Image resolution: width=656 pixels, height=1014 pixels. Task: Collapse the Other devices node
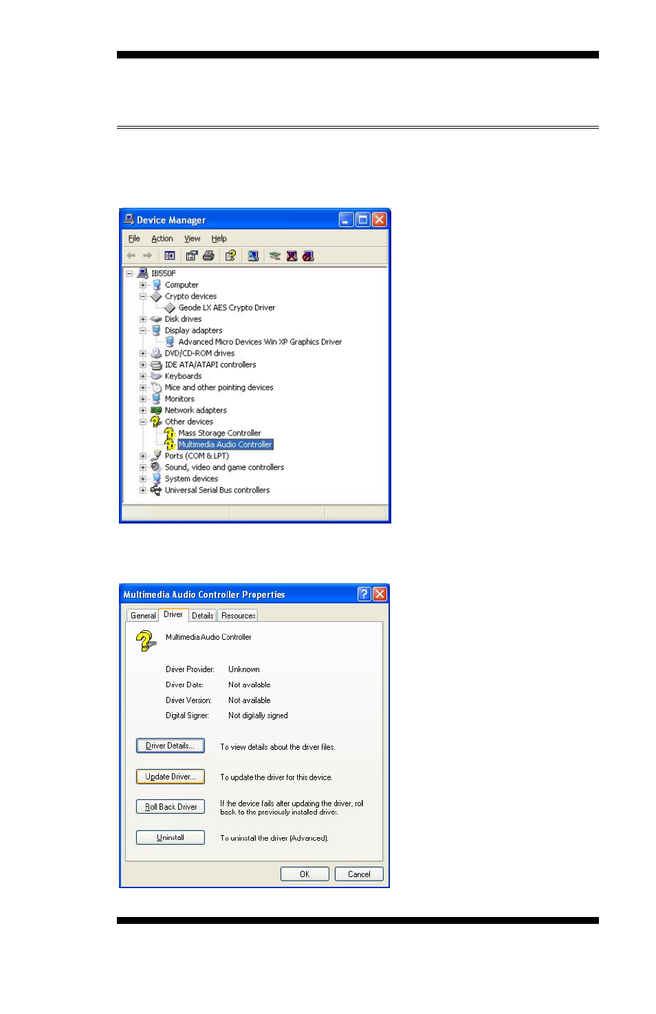143,422
